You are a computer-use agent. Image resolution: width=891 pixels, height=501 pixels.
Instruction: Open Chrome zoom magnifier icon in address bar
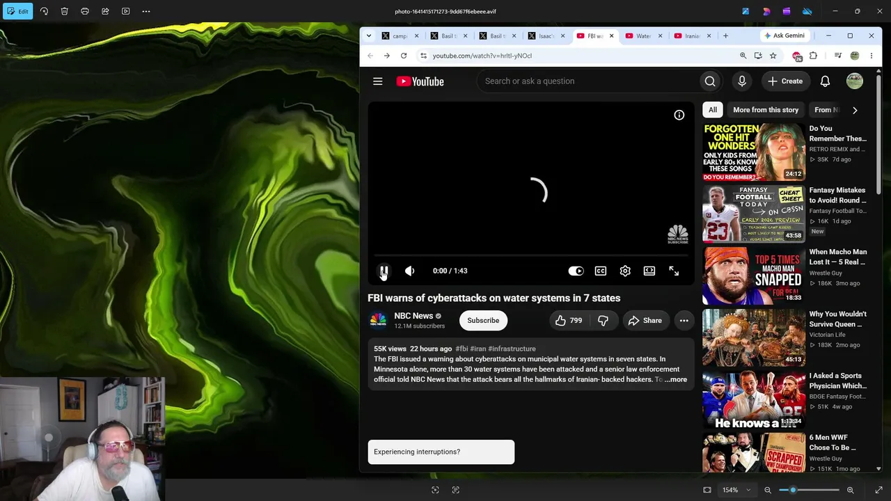click(743, 56)
